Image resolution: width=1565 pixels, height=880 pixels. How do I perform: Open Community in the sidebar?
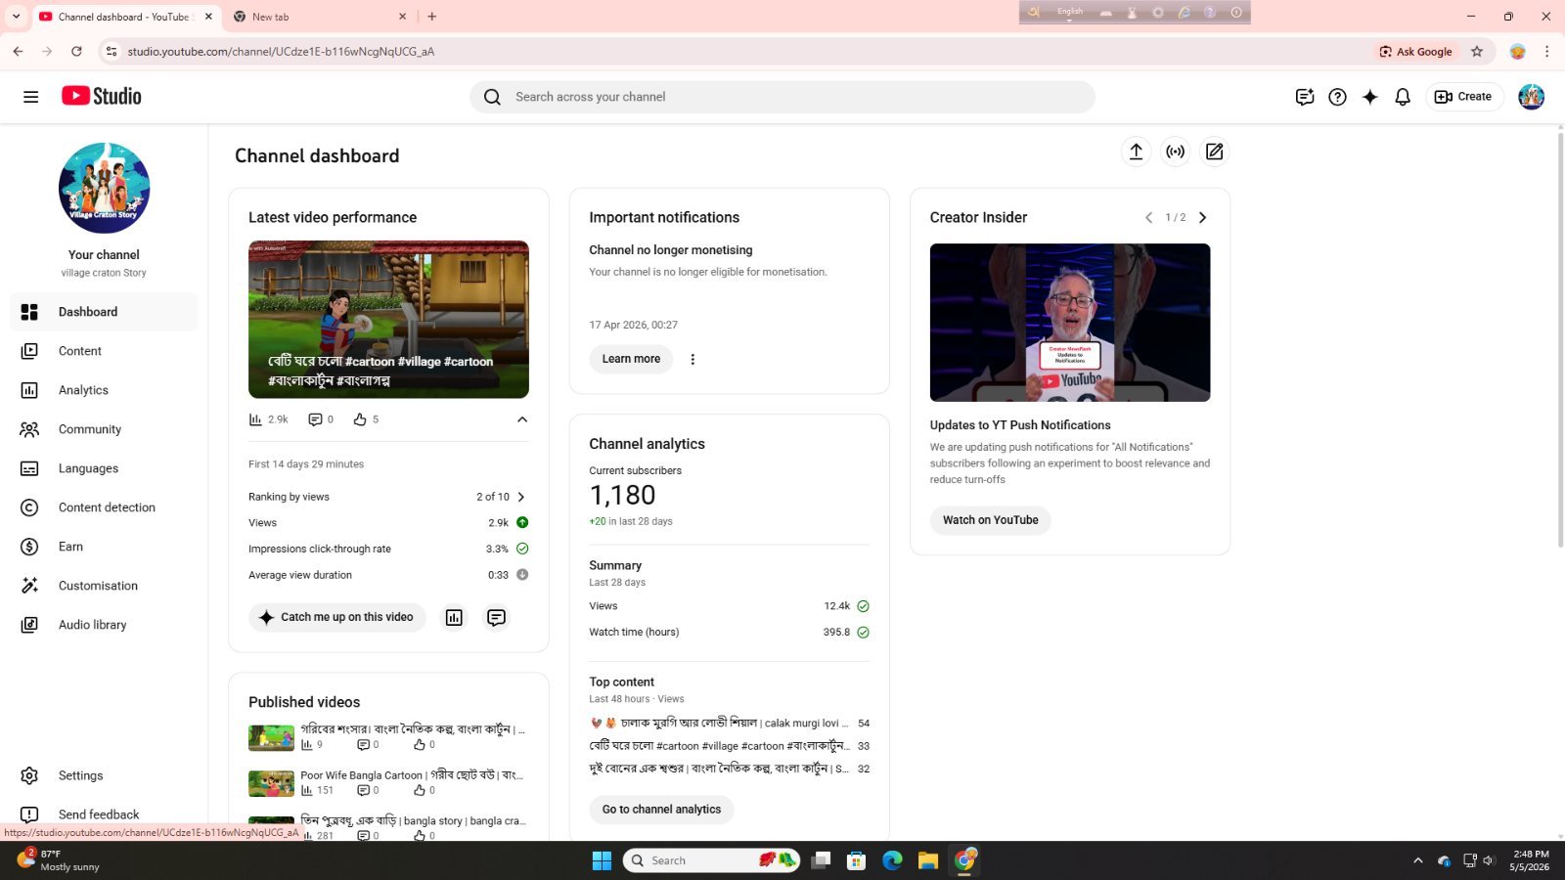pos(104,429)
